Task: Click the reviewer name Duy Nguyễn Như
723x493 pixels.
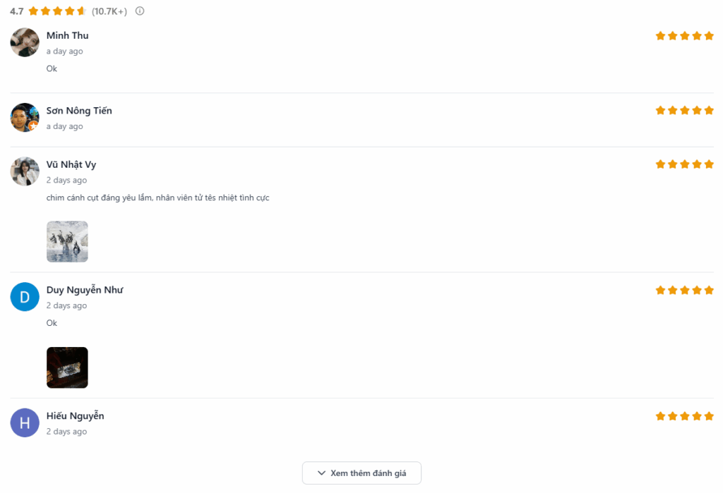Action: pos(85,290)
